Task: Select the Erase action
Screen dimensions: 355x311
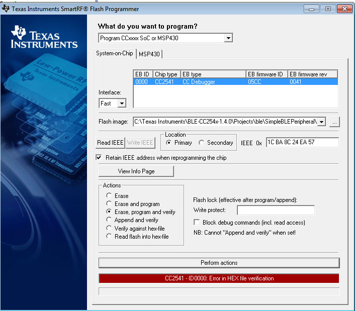Action: click(x=109, y=195)
